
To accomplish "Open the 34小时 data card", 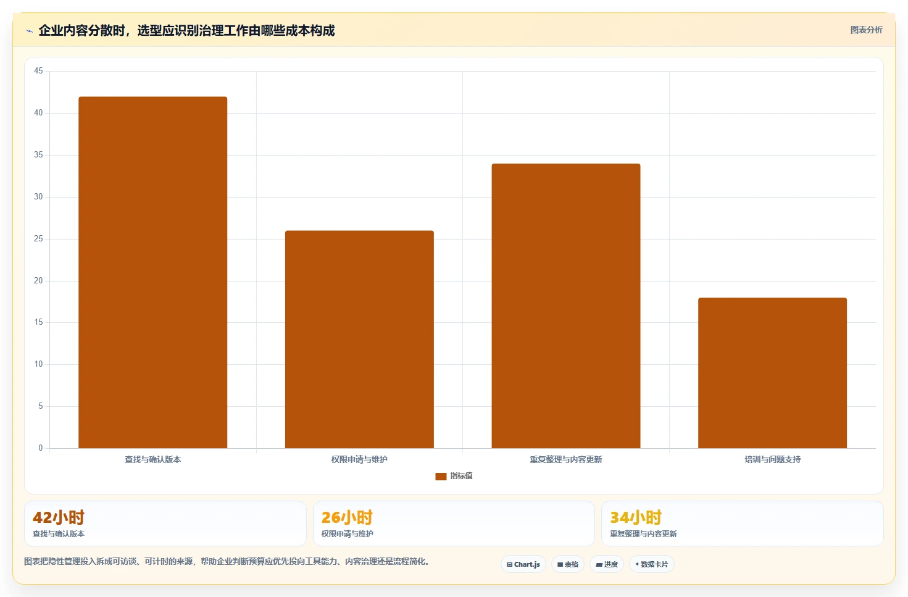I will click(x=743, y=524).
